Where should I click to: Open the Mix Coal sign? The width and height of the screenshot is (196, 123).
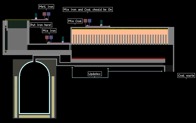pos(75,21)
